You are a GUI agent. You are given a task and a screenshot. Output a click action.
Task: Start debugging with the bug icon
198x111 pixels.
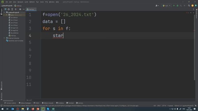[x=177, y=6]
